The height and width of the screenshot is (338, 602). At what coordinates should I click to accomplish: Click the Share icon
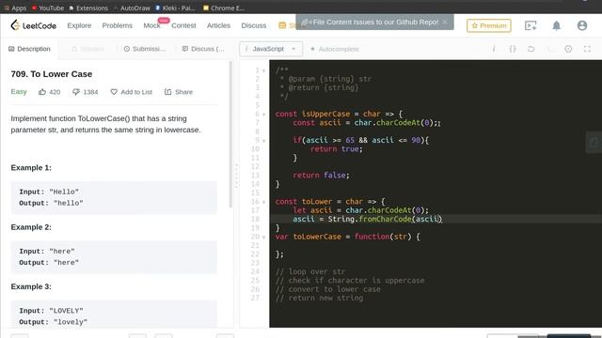tap(167, 92)
